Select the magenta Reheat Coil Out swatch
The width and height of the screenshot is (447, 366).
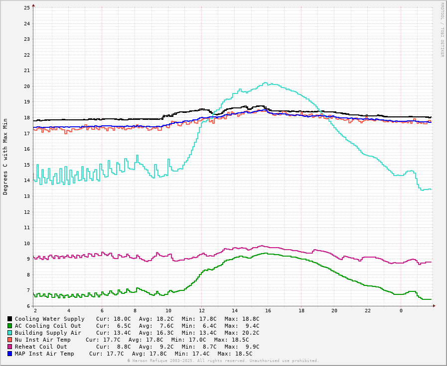coord(9,347)
